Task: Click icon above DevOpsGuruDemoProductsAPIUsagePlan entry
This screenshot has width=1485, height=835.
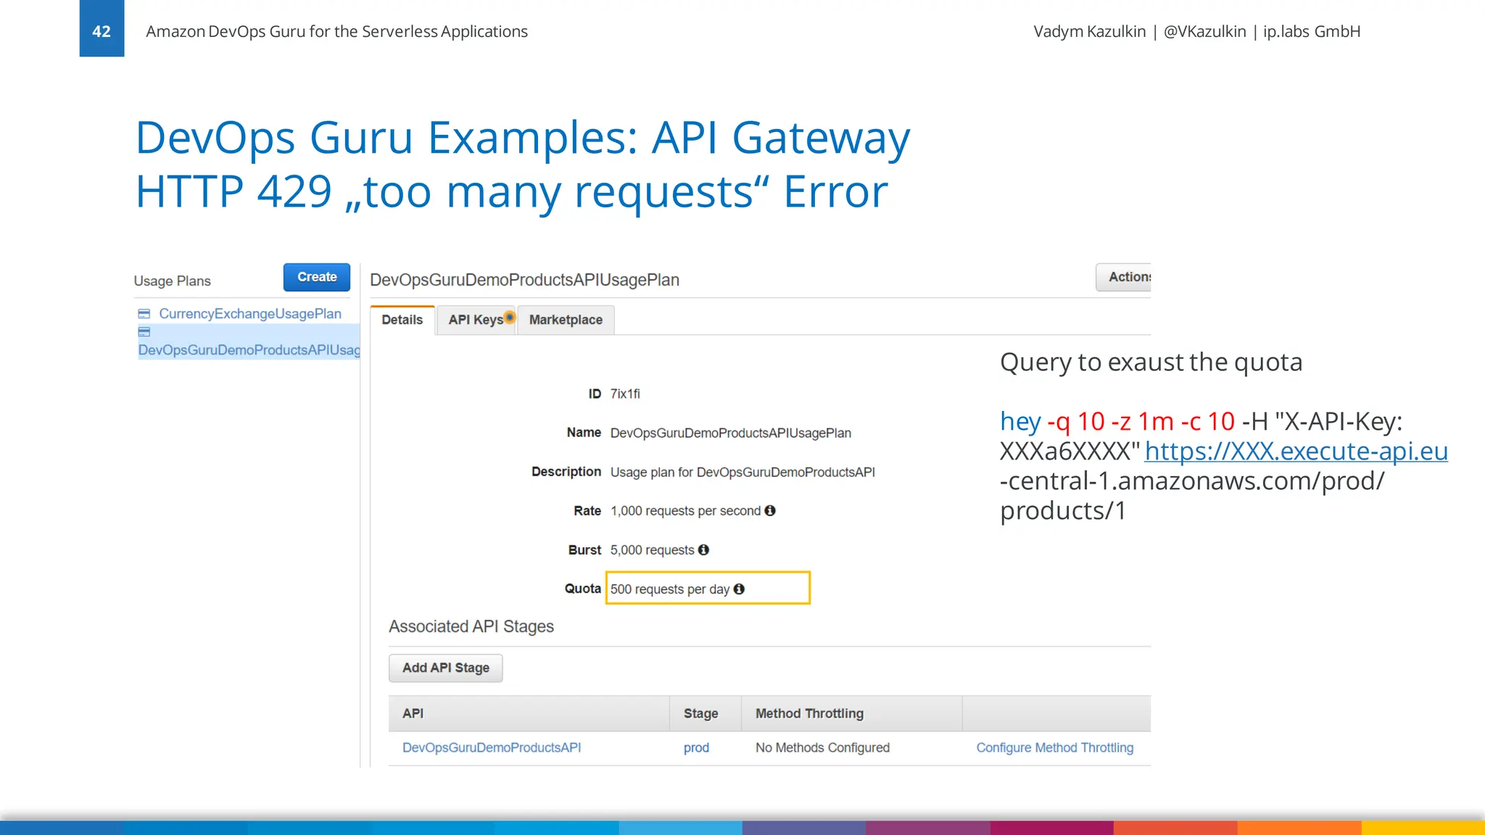Action: [x=144, y=332]
